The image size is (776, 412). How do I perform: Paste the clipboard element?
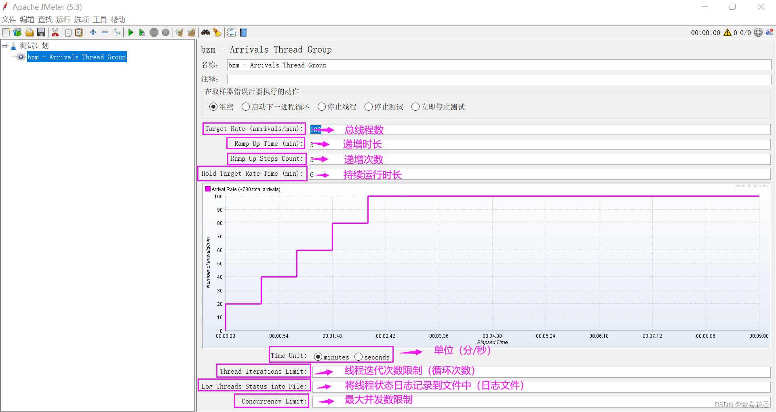79,32
